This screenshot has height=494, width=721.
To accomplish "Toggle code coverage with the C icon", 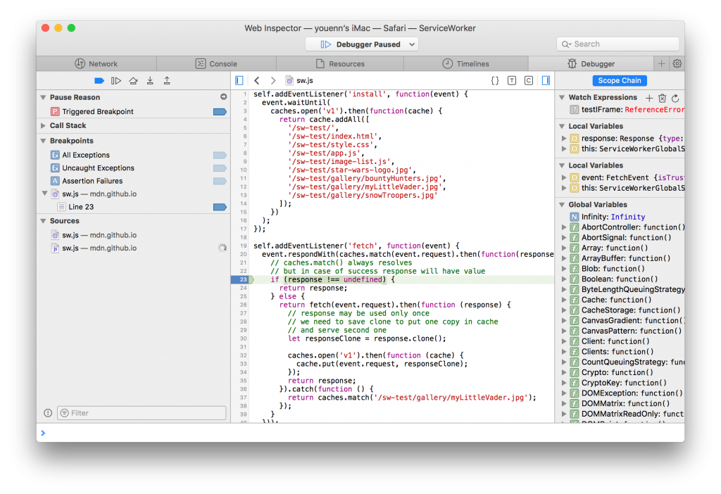I will [x=529, y=80].
